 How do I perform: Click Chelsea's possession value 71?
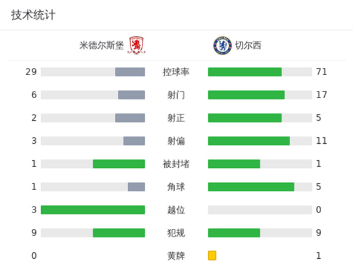coord(321,72)
